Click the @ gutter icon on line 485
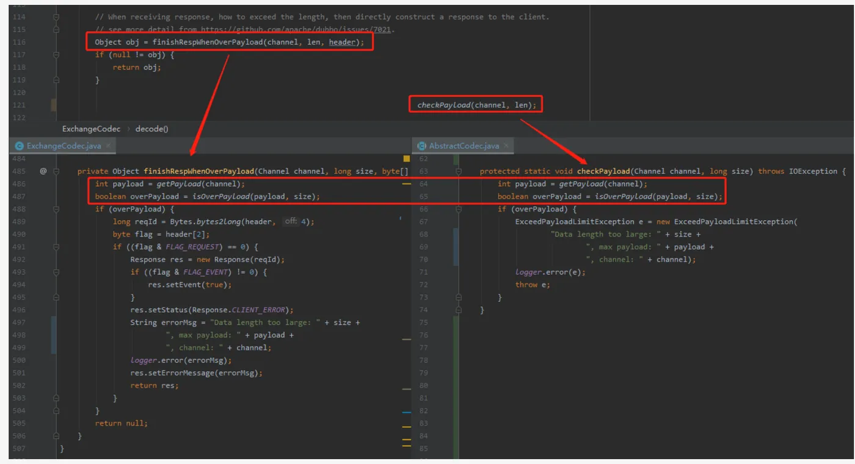Screen dimensions: 855x464 click(43, 171)
